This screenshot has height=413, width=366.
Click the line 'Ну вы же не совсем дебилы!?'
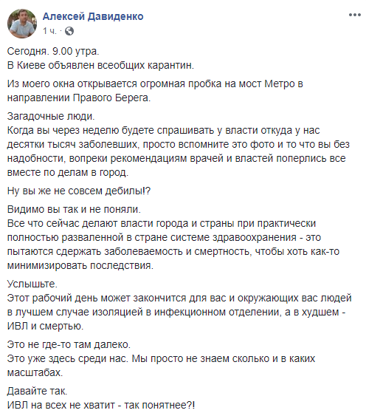79,191
